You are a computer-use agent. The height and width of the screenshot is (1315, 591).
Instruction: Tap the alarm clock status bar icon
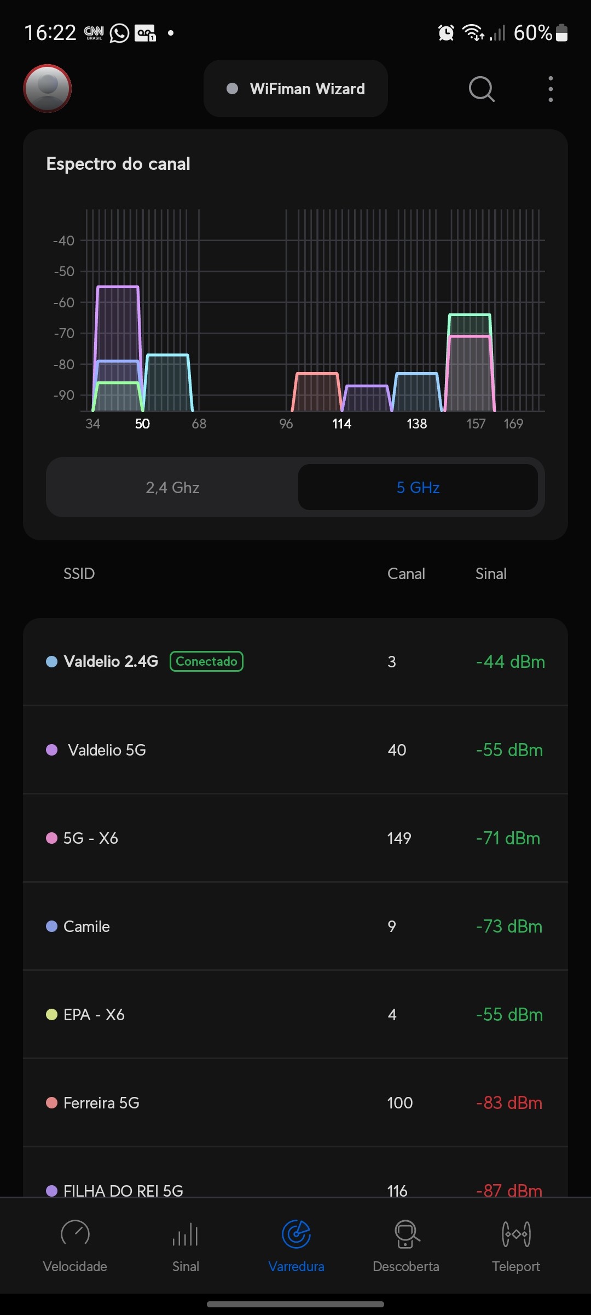point(446,33)
